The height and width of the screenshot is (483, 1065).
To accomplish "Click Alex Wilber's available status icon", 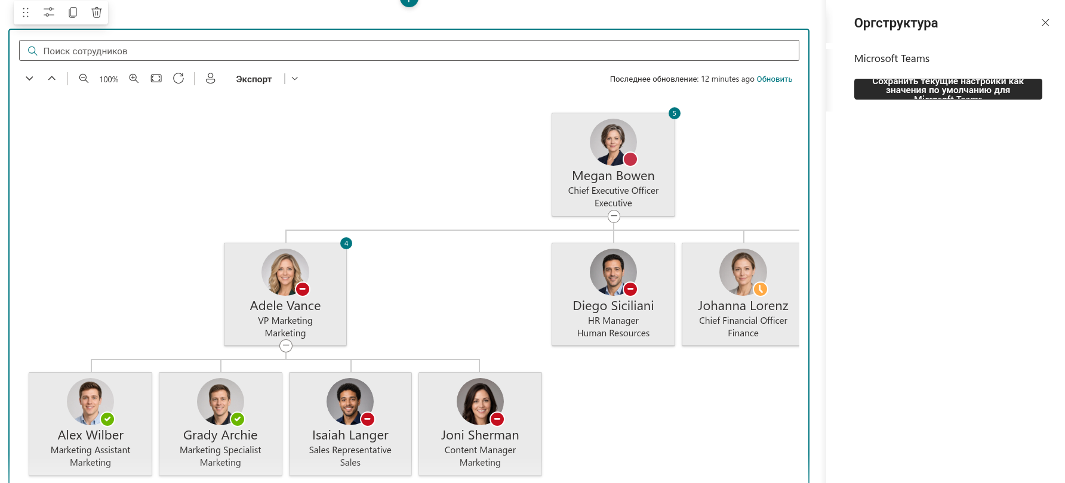I will pos(107,419).
